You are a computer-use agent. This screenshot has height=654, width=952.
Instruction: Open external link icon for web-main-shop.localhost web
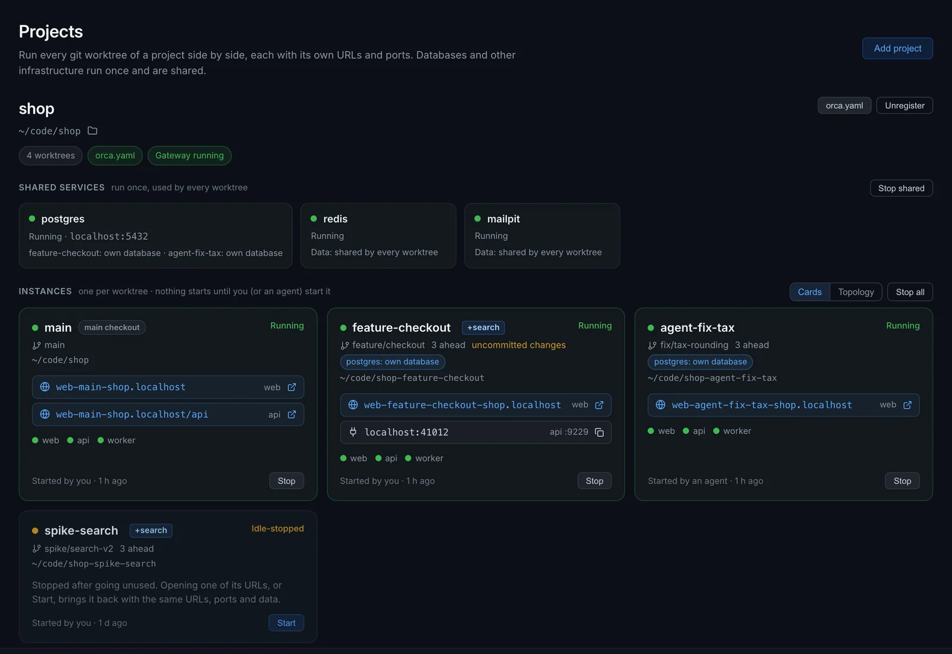coord(292,387)
